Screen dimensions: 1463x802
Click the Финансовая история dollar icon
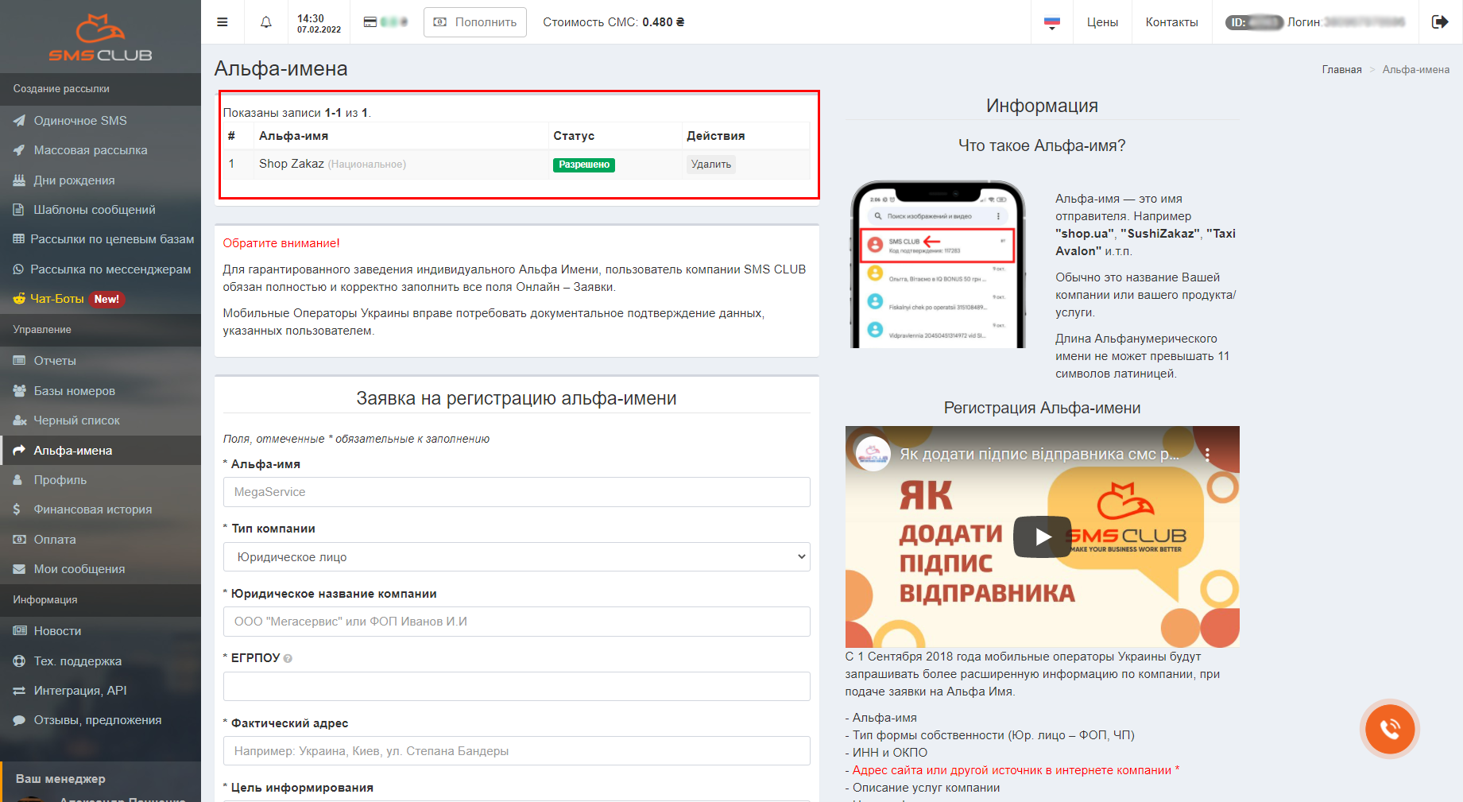coord(17,509)
